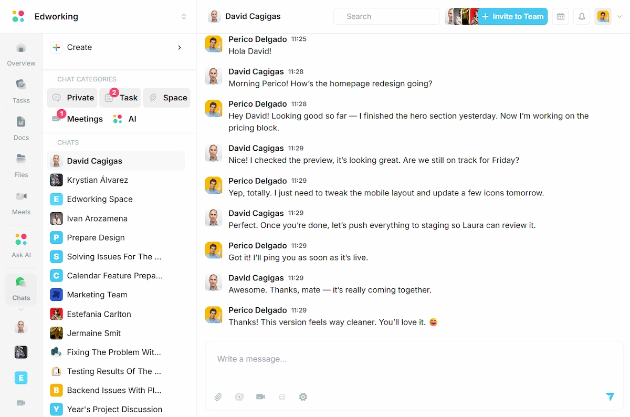
Task: Open notifications bell icon
Action: 582,17
